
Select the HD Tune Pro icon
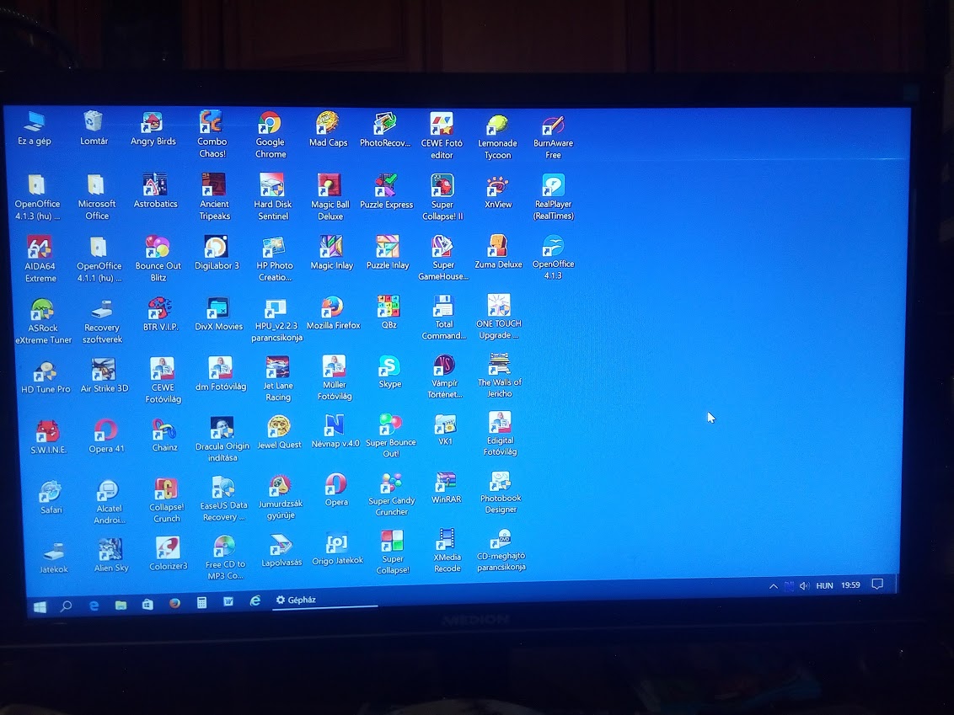[x=46, y=377]
